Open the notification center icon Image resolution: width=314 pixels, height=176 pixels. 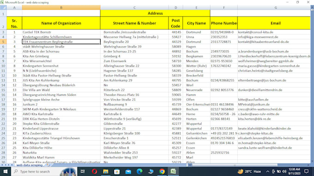click(307, 171)
